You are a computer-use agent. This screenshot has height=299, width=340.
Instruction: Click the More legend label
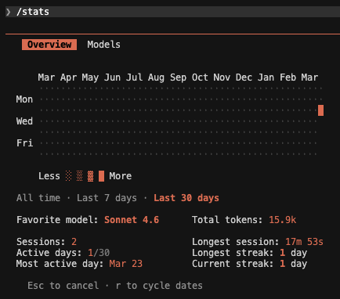[x=121, y=176]
